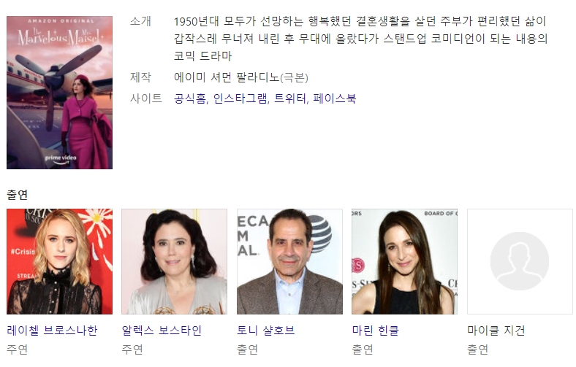The width and height of the screenshot is (576, 367).
Task: Click the writer name 에이미 셔먼 팔라디노
Action: tap(227, 77)
